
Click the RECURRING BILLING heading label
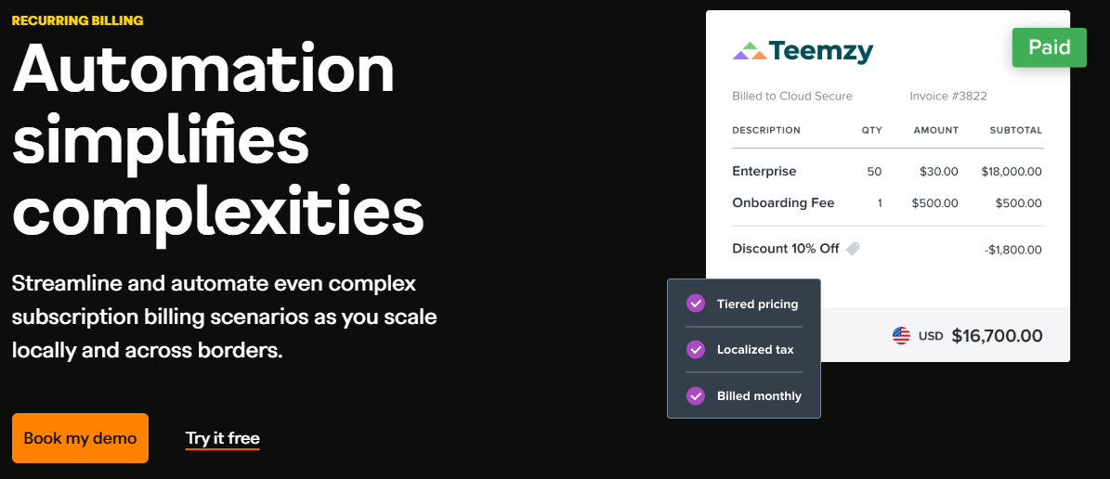tap(78, 20)
